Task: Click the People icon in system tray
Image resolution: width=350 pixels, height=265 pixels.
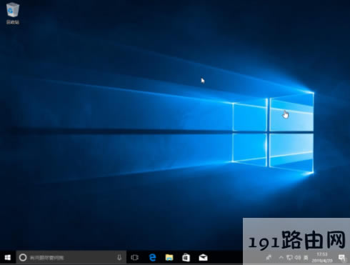Action: pyautogui.click(x=269, y=257)
